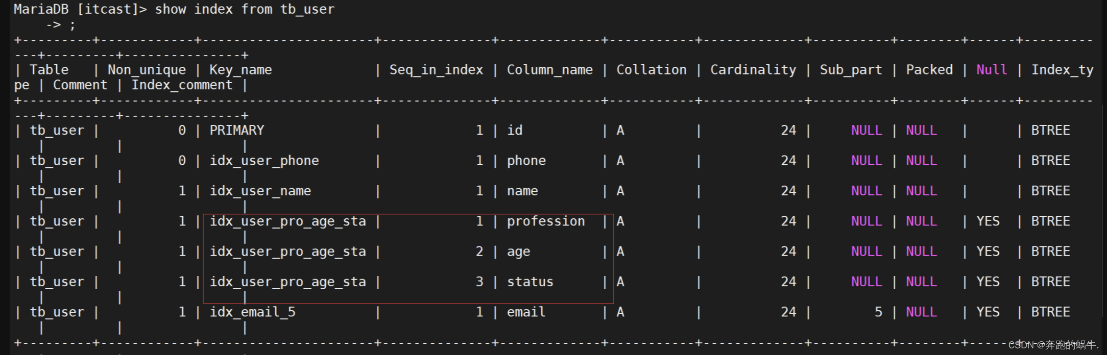Image resolution: width=1107 pixels, height=355 pixels.
Task: Click the 'idx_user_phone' key name
Action: click(x=264, y=161)
